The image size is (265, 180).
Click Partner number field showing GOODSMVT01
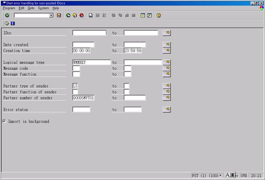(83, 98)
